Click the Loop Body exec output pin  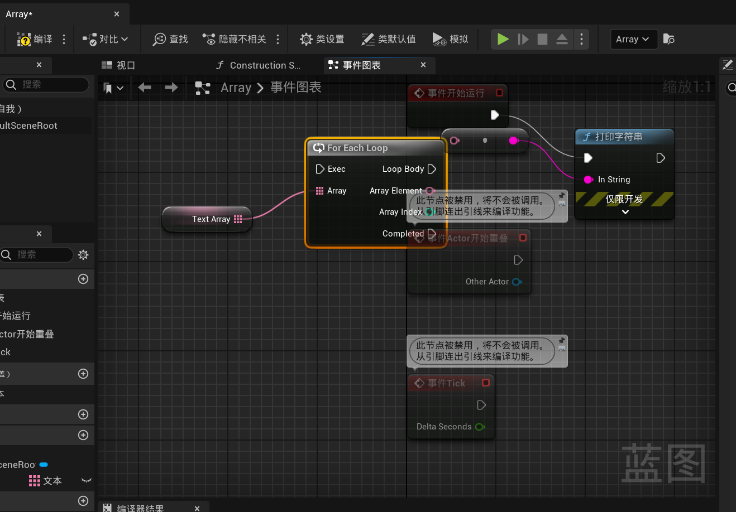click(432, 169)
